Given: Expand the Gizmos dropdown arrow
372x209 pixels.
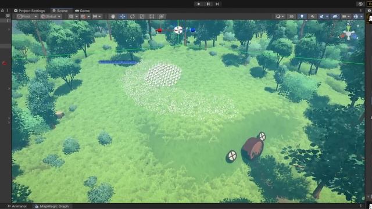Looking at the screenshot, I should (362, 16).
